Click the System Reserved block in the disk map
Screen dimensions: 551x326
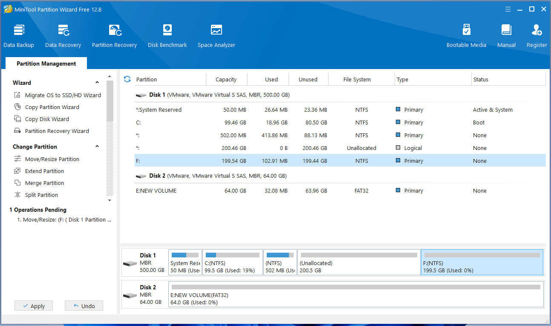tap(185, 263)
